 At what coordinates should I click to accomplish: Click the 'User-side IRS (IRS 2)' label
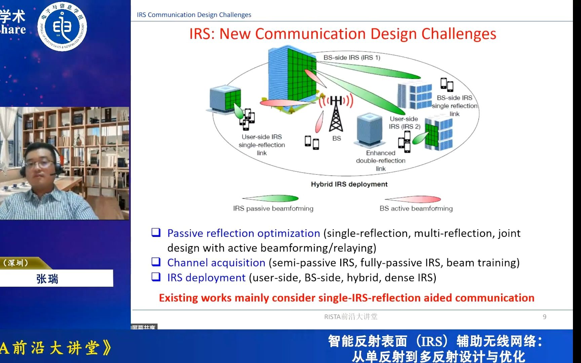(404, 123)
